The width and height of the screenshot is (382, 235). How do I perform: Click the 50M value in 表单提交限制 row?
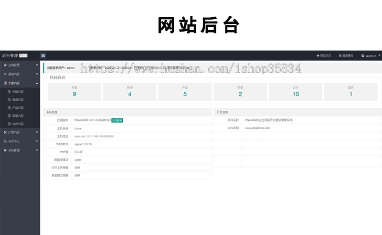[77, 175]
